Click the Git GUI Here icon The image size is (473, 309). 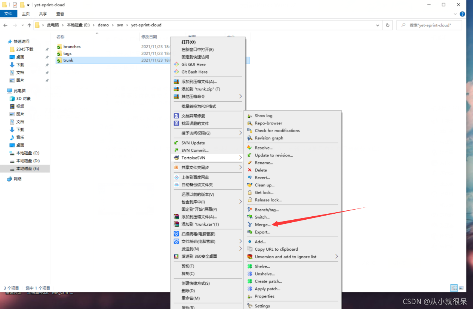click(x=176, y=64)
